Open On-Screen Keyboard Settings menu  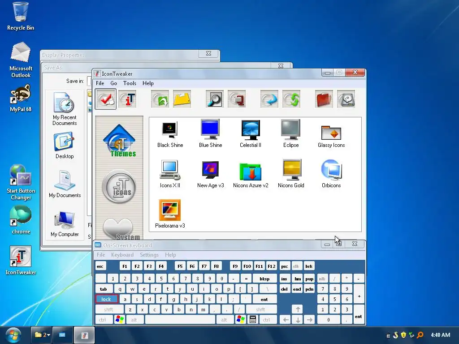[x=149, y=255]
